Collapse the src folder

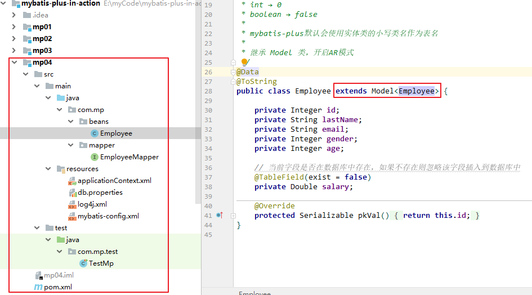coord(26,74)
